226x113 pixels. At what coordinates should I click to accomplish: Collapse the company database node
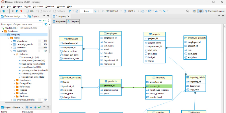click(x=5, y=34)
